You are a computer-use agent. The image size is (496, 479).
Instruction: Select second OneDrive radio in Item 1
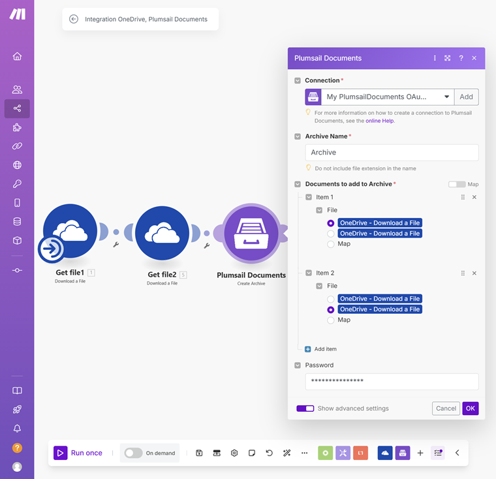click(x=331, y=234)
